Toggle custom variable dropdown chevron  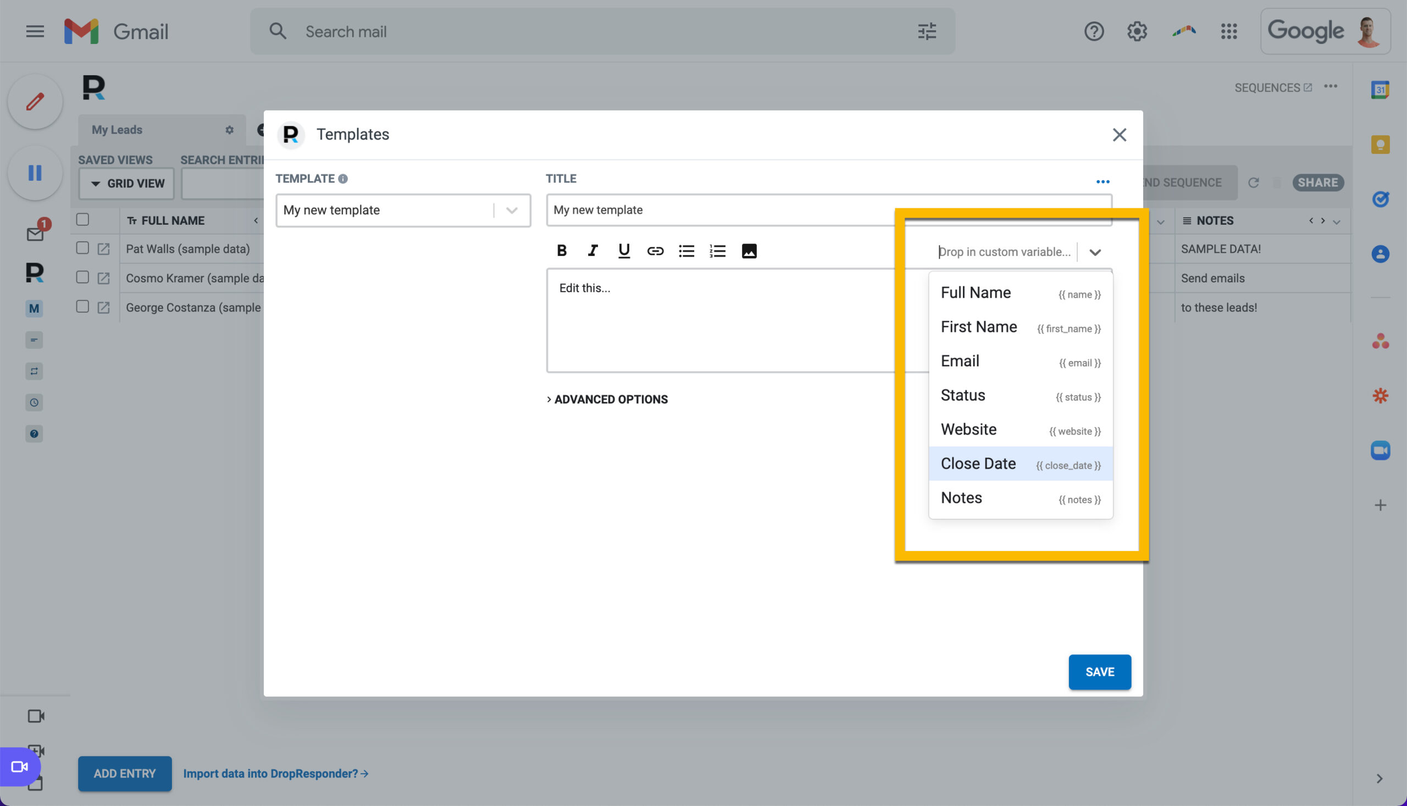tap(1094, 252)
